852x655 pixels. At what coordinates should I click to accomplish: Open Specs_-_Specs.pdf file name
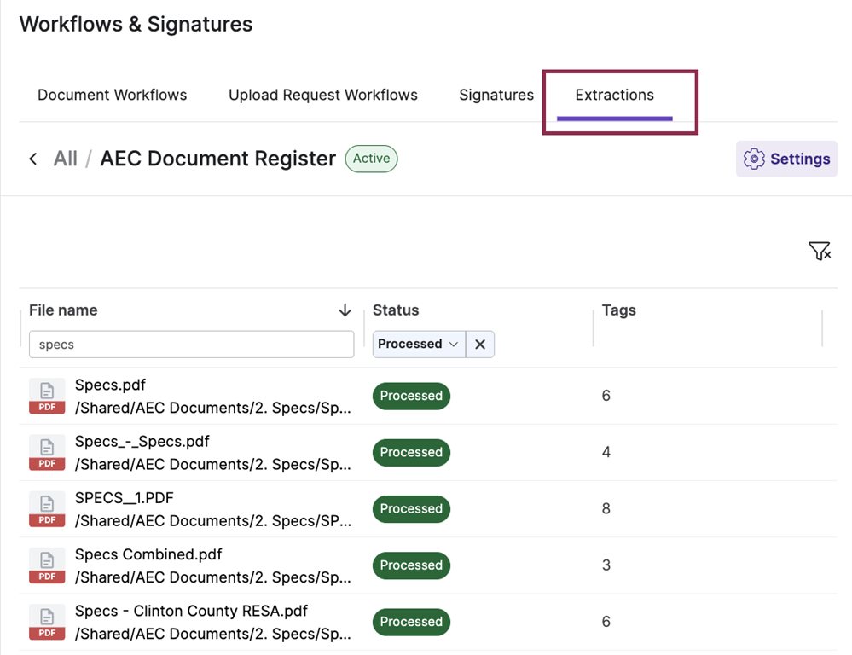142,442
